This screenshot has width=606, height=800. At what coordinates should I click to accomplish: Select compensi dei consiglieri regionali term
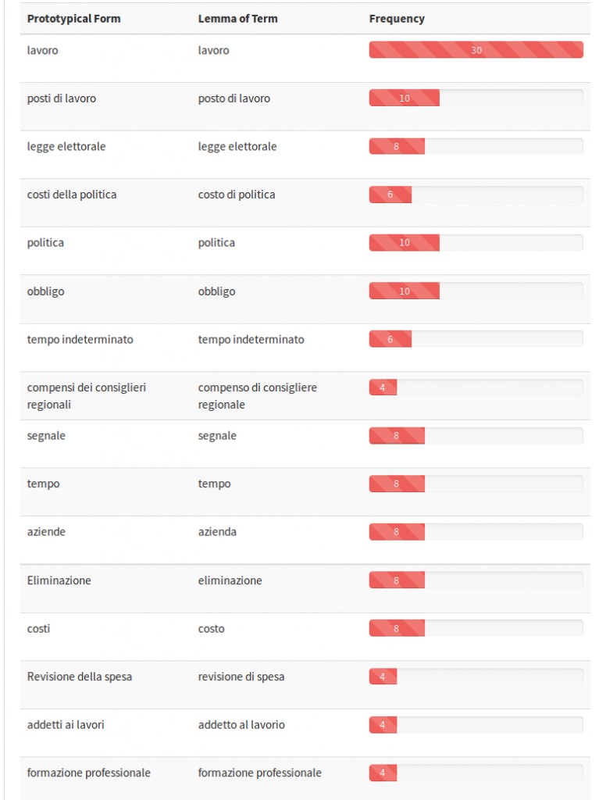[x=87, y=396]
